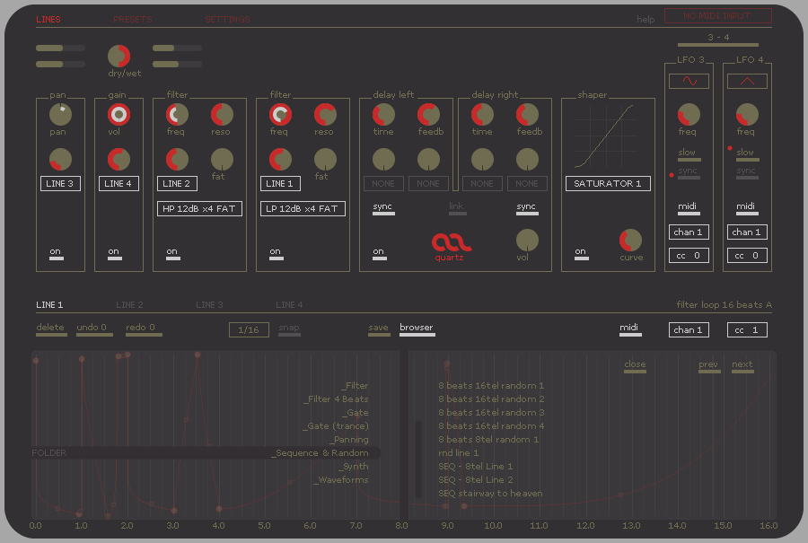Click the LFO 3 sine waveform icon
Image resolution: width=808 pixels, height=543 pixels.
pyautogui.click(x=689, y=81)
